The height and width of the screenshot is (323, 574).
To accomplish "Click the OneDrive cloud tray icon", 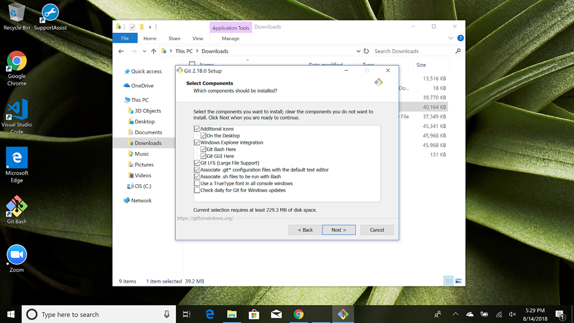I will 470,314.
